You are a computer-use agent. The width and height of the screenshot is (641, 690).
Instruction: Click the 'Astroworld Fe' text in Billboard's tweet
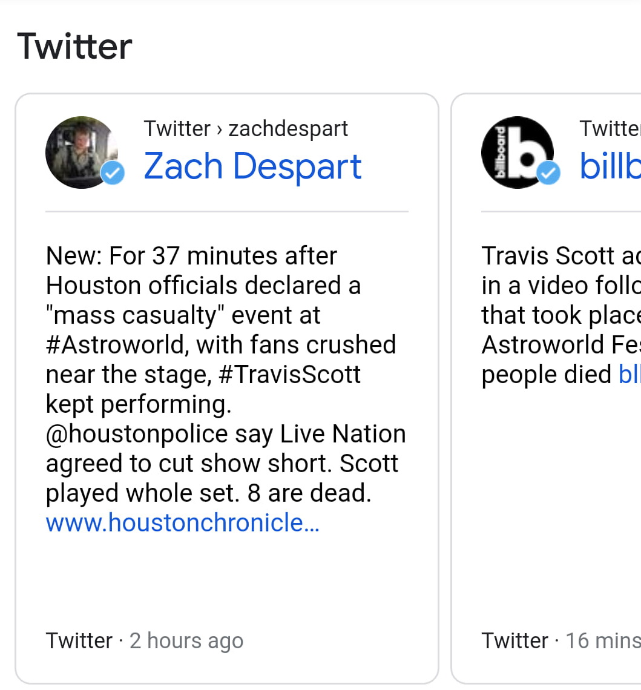tap(560, 344)
